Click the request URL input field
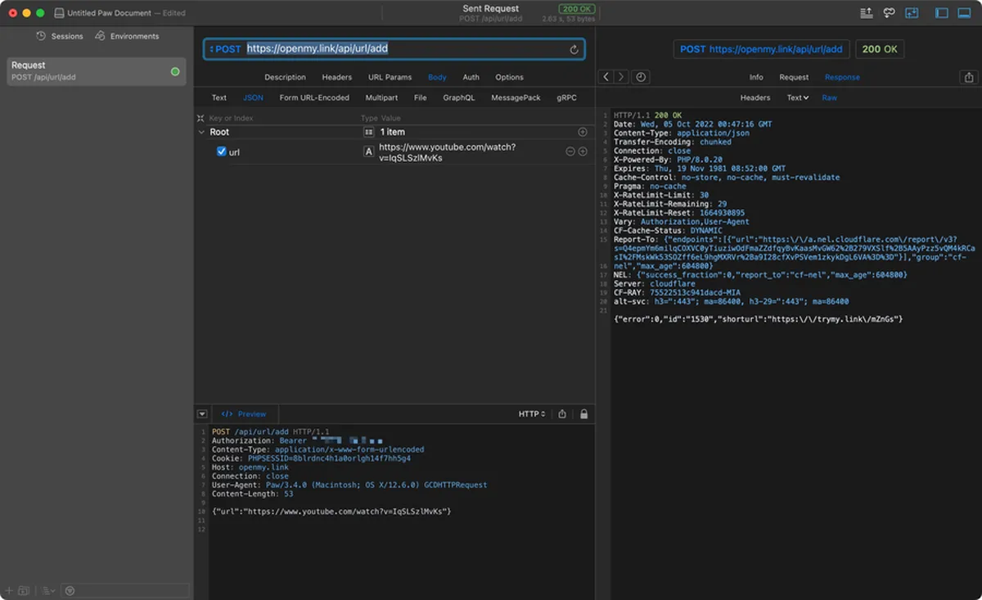Image resolution: width=982 pixels, height=600 pixels. pos(394,49)
